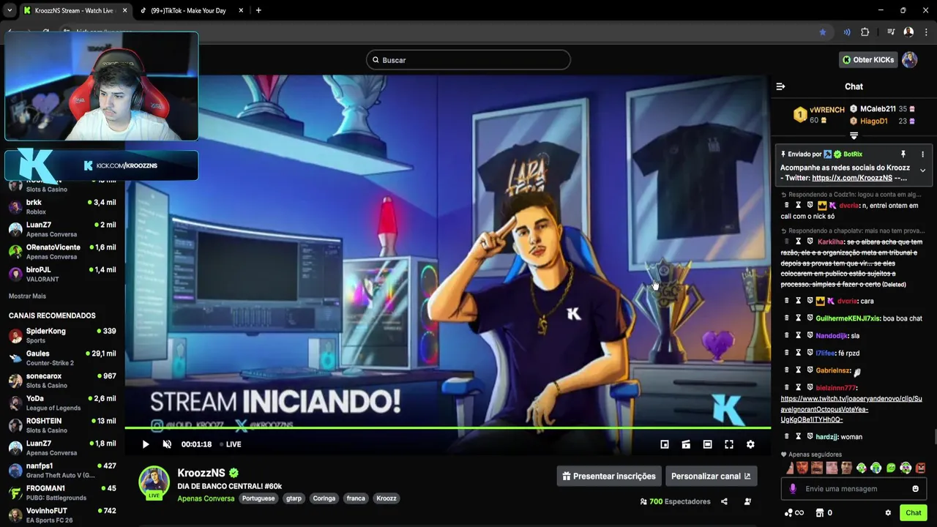This screenshot has height=527, width=937.
Task: Open YoDa League of Legends channel
Action: tap(62, 403)
